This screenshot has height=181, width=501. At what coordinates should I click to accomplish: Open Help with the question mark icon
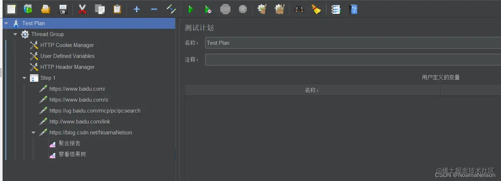point(353,9)
